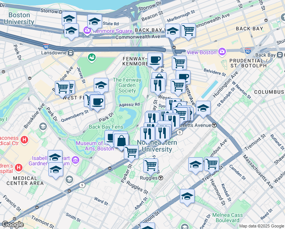
Task: Click the Massachusetts Avenue T station icon
Action: pyautogui.click(x=214, y=125)
